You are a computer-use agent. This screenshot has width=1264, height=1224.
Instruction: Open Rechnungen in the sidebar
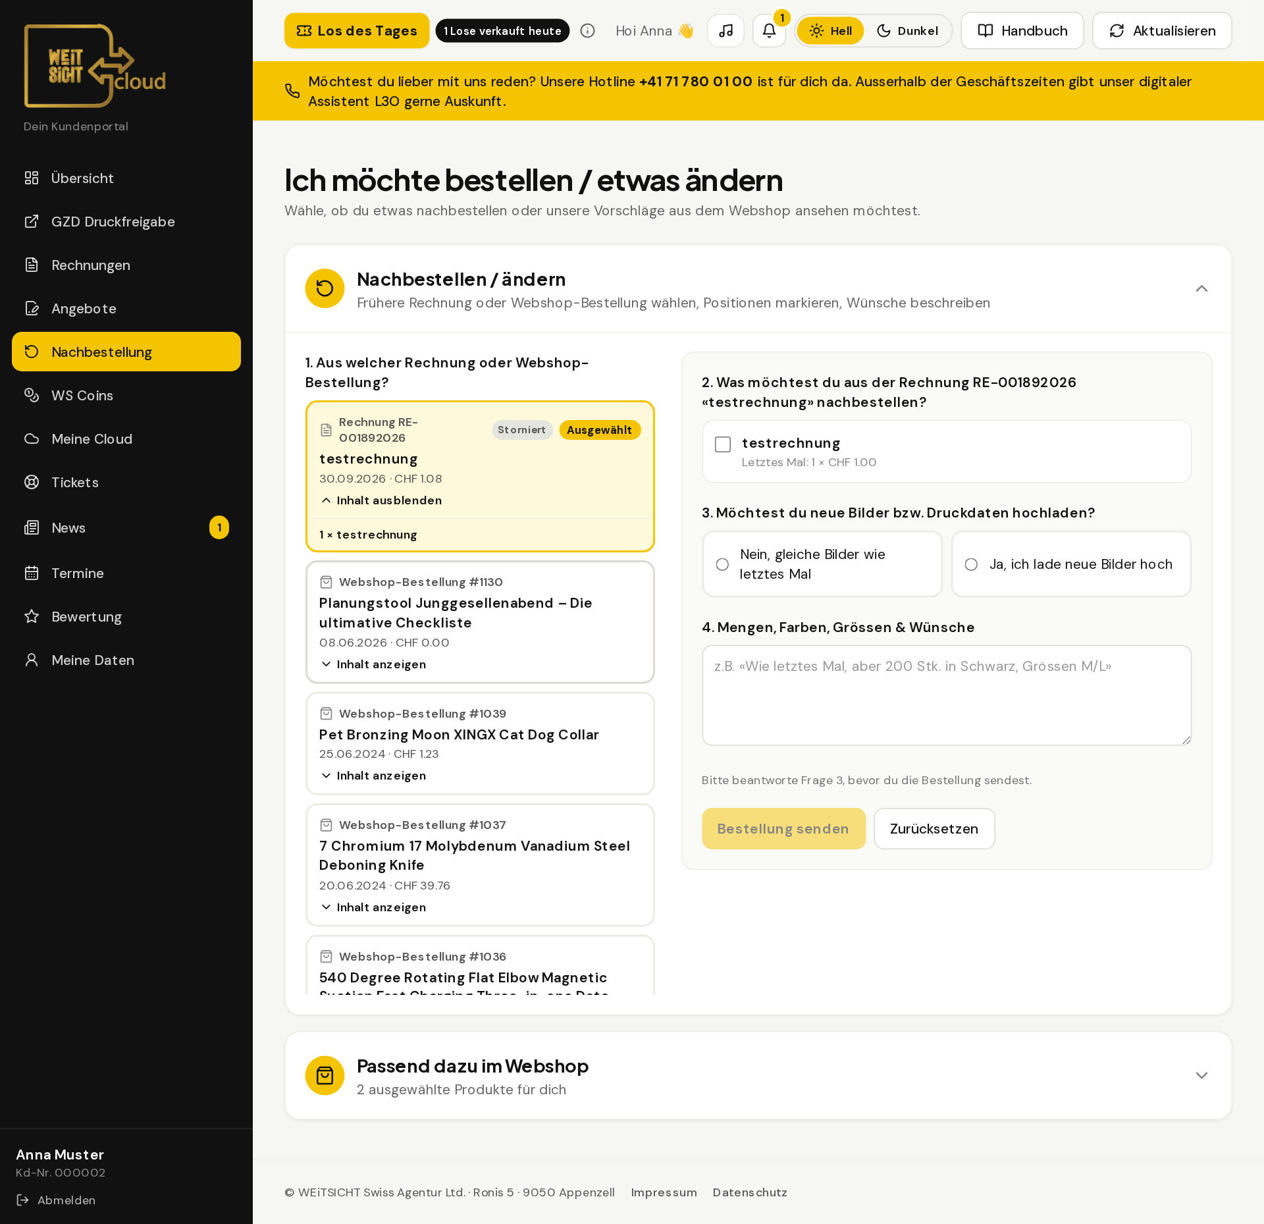pos(126,265)
